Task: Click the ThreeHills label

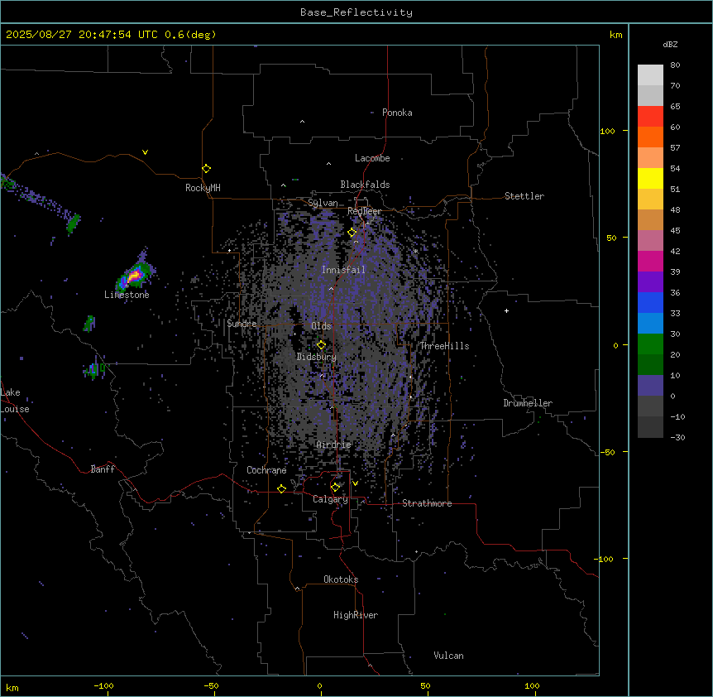Action: click(x=444, y=346)
